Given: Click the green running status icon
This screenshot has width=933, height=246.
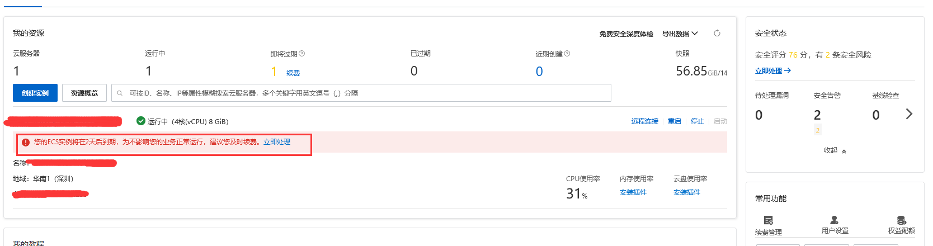Looking at the screenshot, I should coord(141,121).
